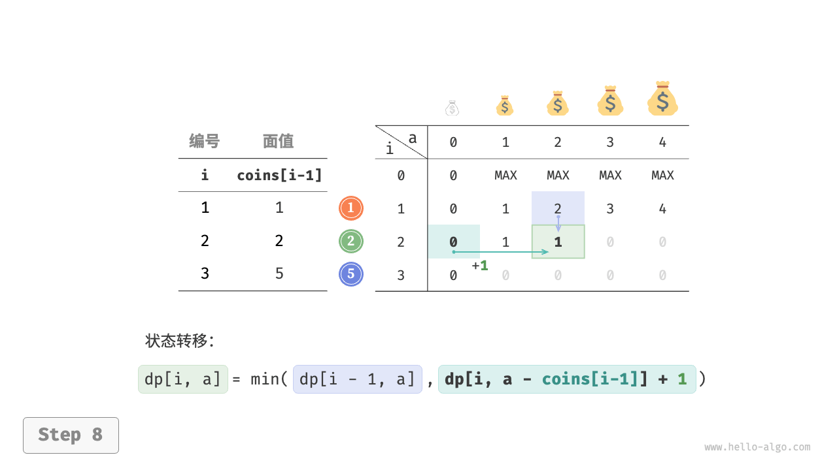Viewport: 837px width, 470px height.
Task: Click value 3 in dp row 1
Action: [x=610, y=209]
